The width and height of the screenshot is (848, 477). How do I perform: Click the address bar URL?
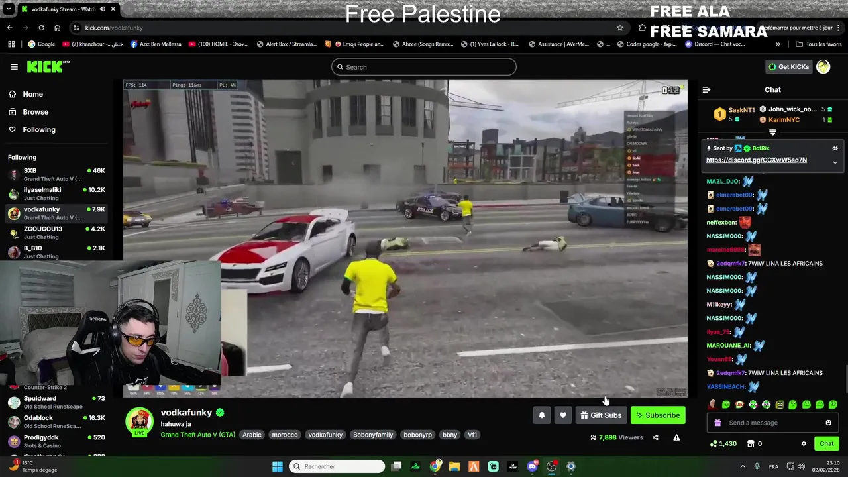pyautogui.click(x=114, y=28)
